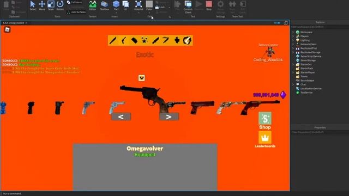Open the rarity dropdown arrow below Exotic
Image resolution: width=349 pixels, height=196 pixels.
pyautogui.click(x=142, y=78)
